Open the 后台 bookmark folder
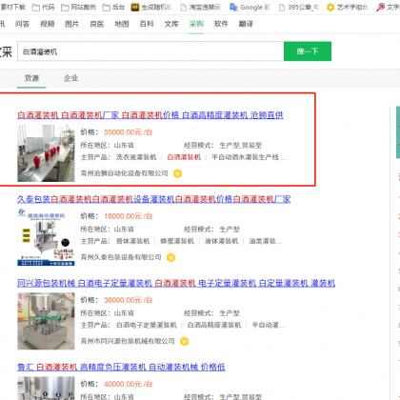The image size is (400, 400). pos(113,7)
